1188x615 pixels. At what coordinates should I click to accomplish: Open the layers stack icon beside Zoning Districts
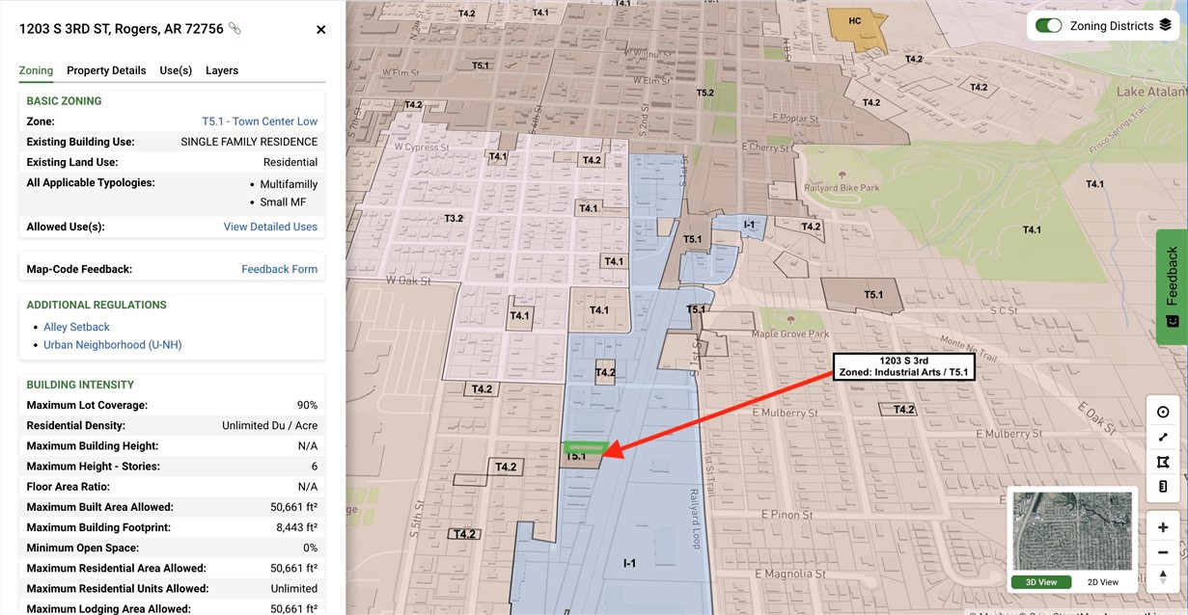coord(1165,25)
